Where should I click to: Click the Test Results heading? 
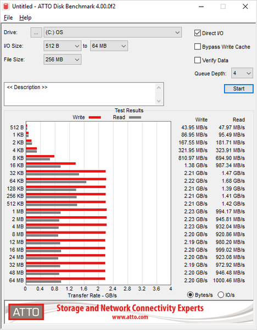[x=129, y=111]
